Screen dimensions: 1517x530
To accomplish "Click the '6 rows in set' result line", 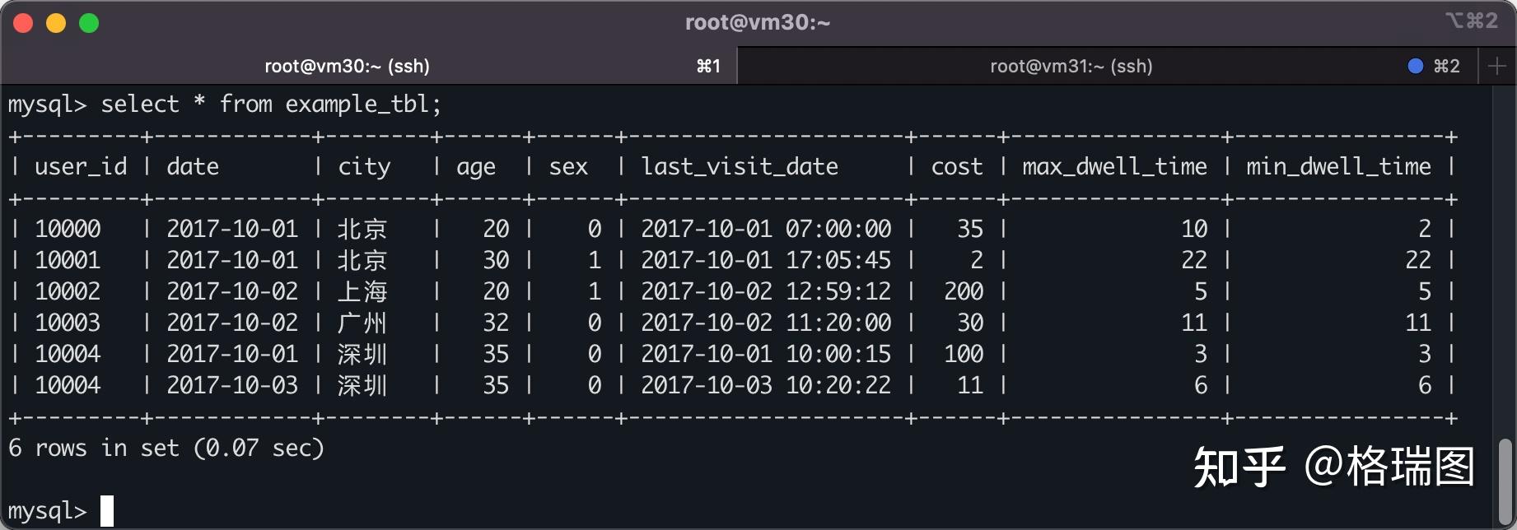I will 166,449.
